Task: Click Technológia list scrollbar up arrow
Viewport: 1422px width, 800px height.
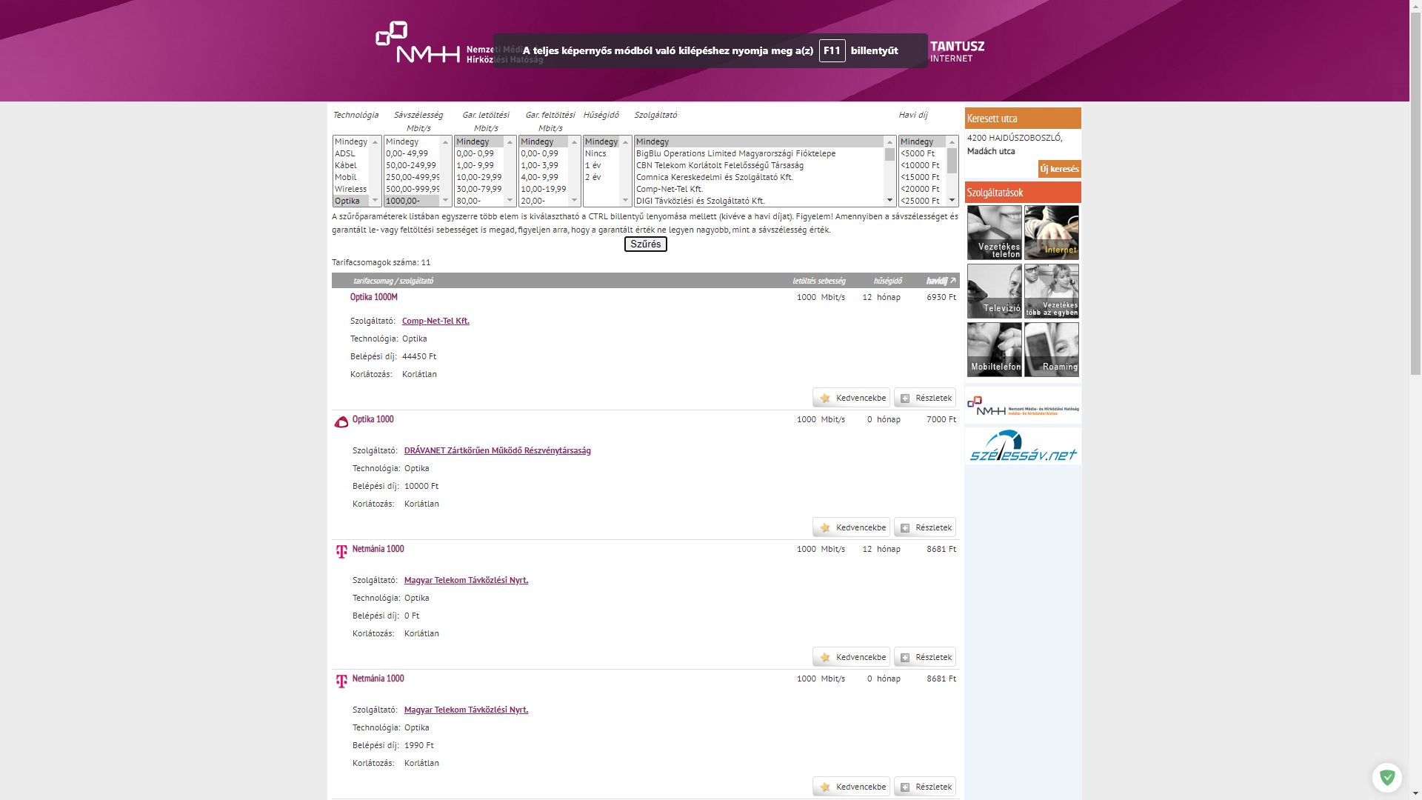Action: click(375, 141)
